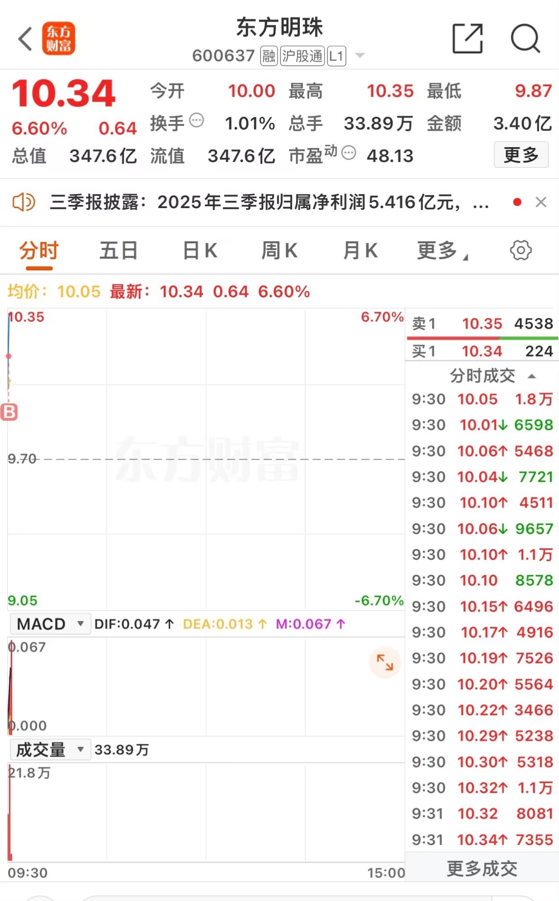The height and width of the screenshot is (901, 559).
Task: Tap info bubble next to 换手
Action: [196, 120]
